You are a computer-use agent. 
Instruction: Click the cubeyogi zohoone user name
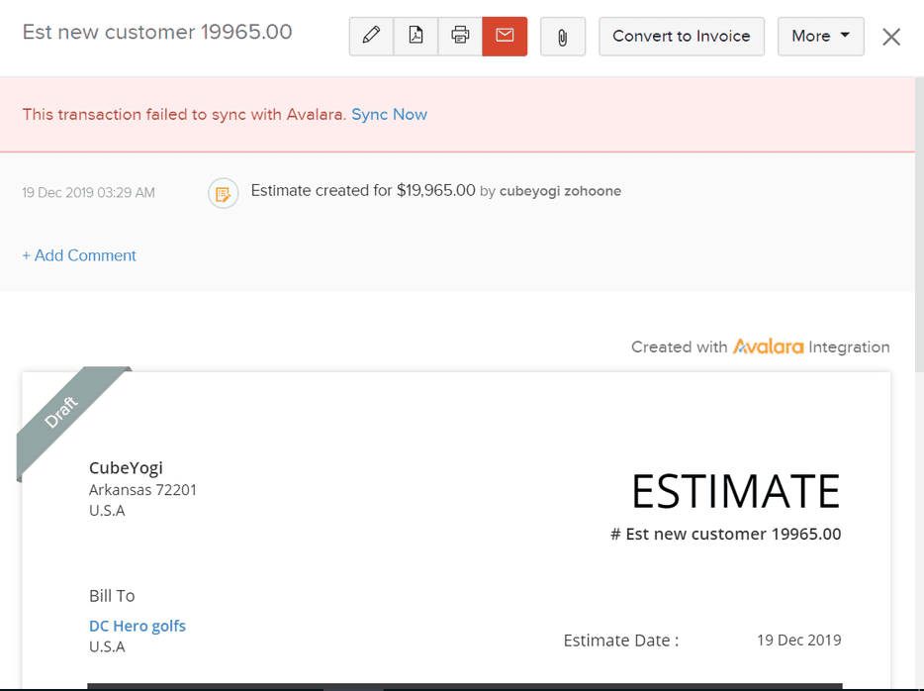click(560, 191)
